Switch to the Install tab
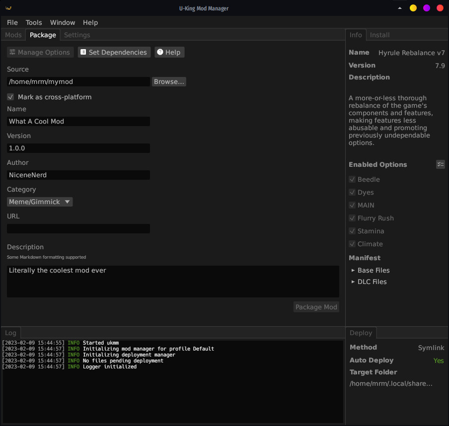The image size is (449, 426). pyautogui.click(x=379, y=35)
